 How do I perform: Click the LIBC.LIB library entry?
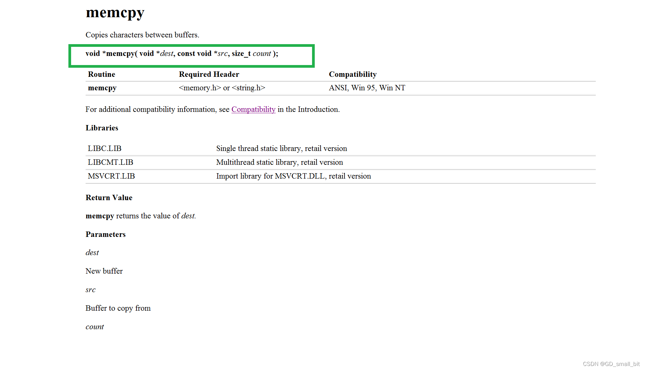point(104,148)
